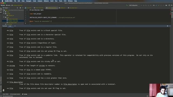This screenshot has height=97, width=173.
Task: Toggle the Project side tool window stripe
Action: (1, 10)
